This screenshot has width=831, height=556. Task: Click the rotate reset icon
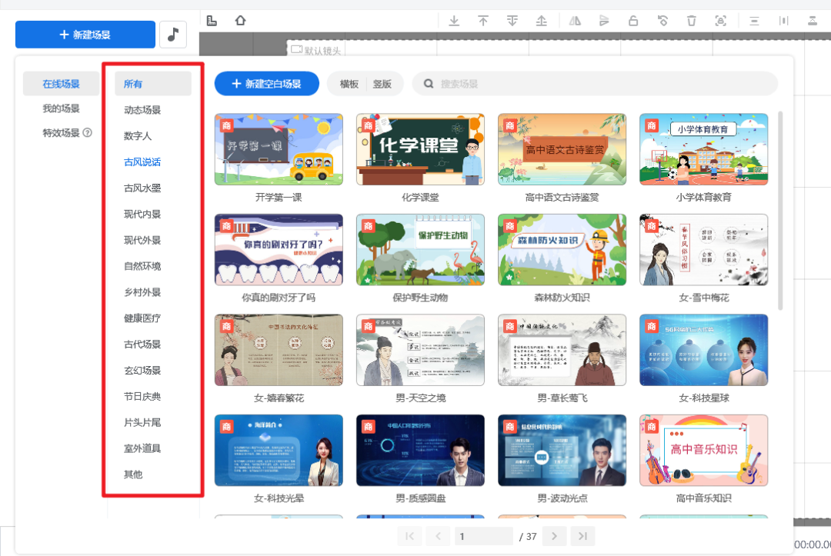coord(662,22)
